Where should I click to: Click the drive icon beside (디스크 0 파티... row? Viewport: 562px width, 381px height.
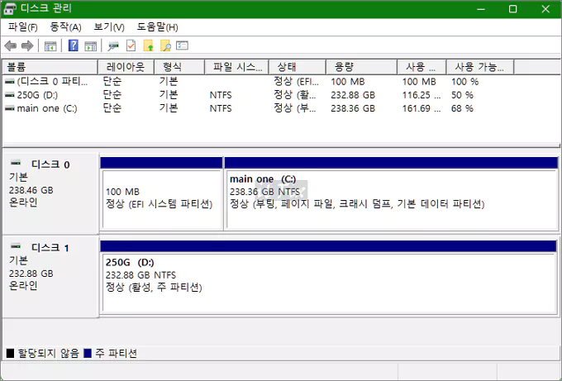point(10,82)
